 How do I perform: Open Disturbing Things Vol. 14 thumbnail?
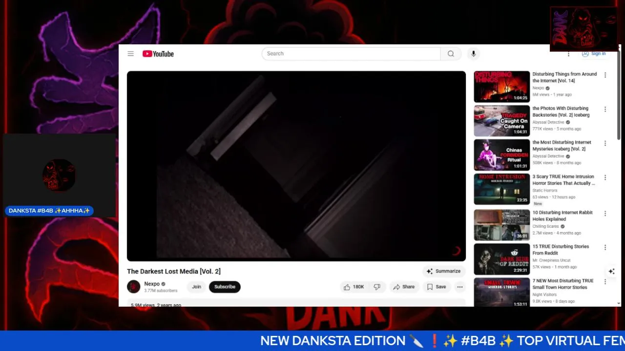[501, 86]
